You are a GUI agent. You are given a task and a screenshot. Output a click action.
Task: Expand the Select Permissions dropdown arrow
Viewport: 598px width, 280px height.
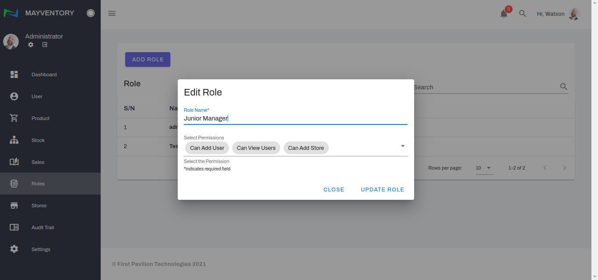(x=403, y=146)
